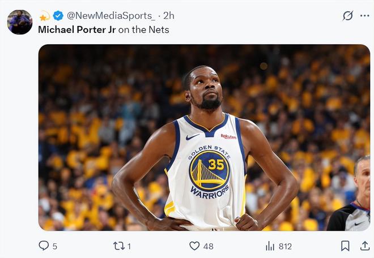Click the 48 likes count
This screenshot has width=374, height=258.
point(209,246)
